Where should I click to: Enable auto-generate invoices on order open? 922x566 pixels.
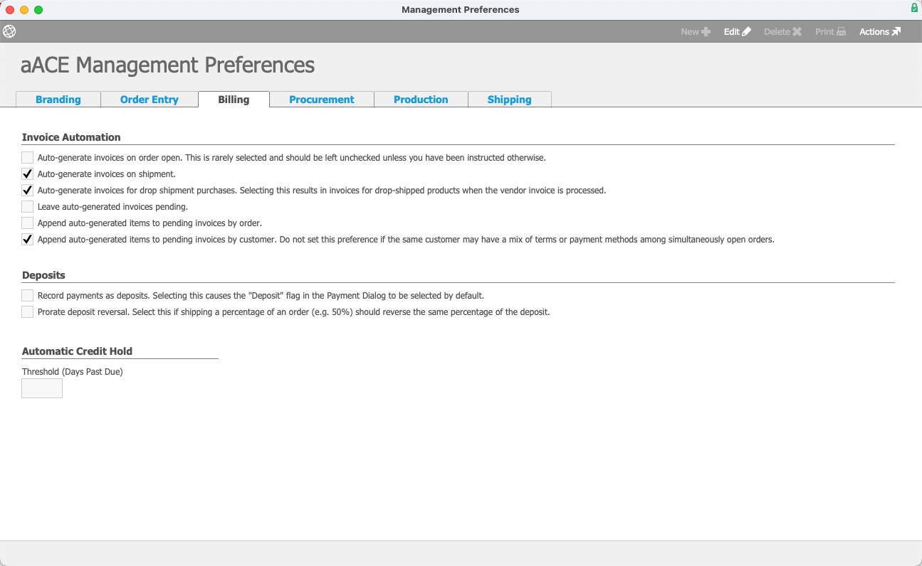click(28, 158)
